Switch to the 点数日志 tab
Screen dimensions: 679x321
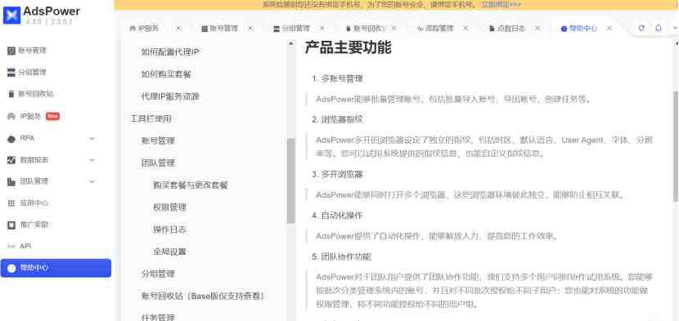pos(507,29)
